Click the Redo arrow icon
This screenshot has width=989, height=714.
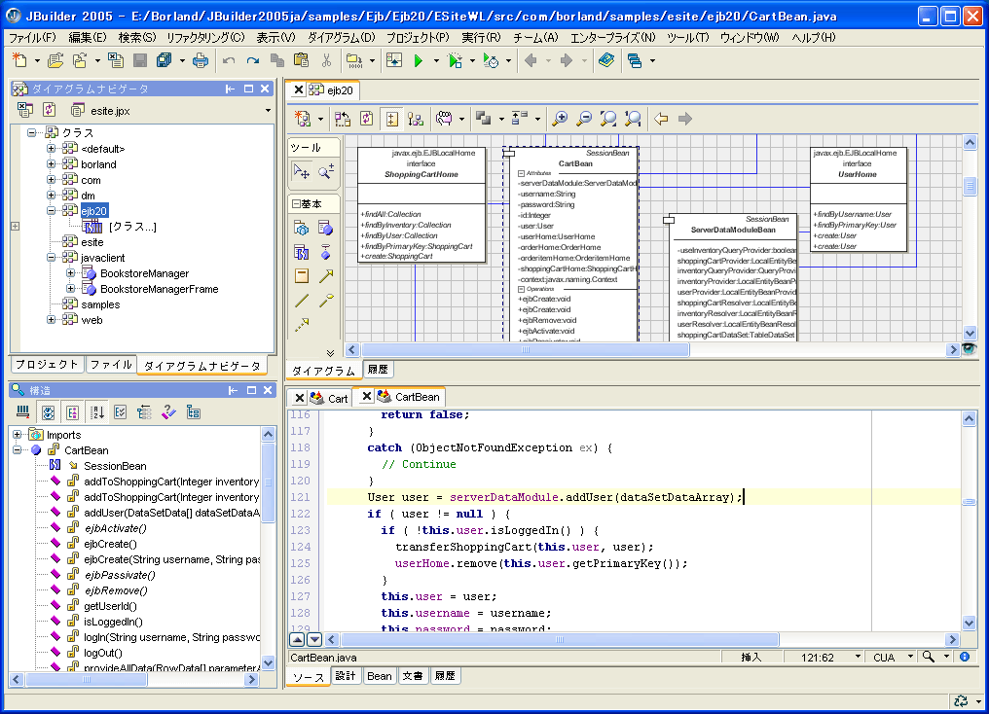[x=253, y=60]
